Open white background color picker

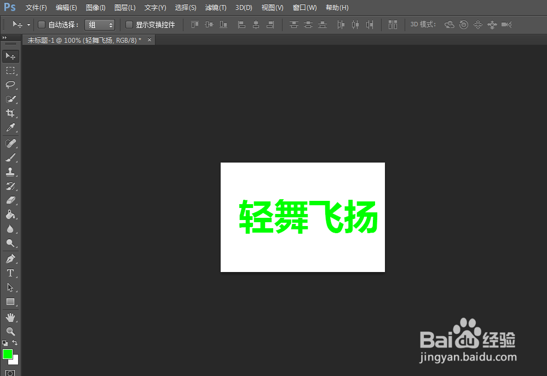(15, 361)
